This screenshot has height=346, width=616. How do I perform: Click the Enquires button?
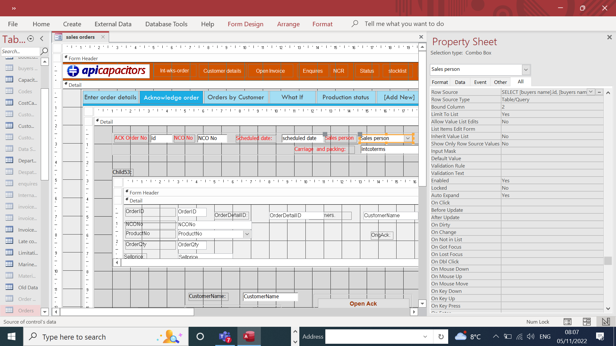(313, 71)
